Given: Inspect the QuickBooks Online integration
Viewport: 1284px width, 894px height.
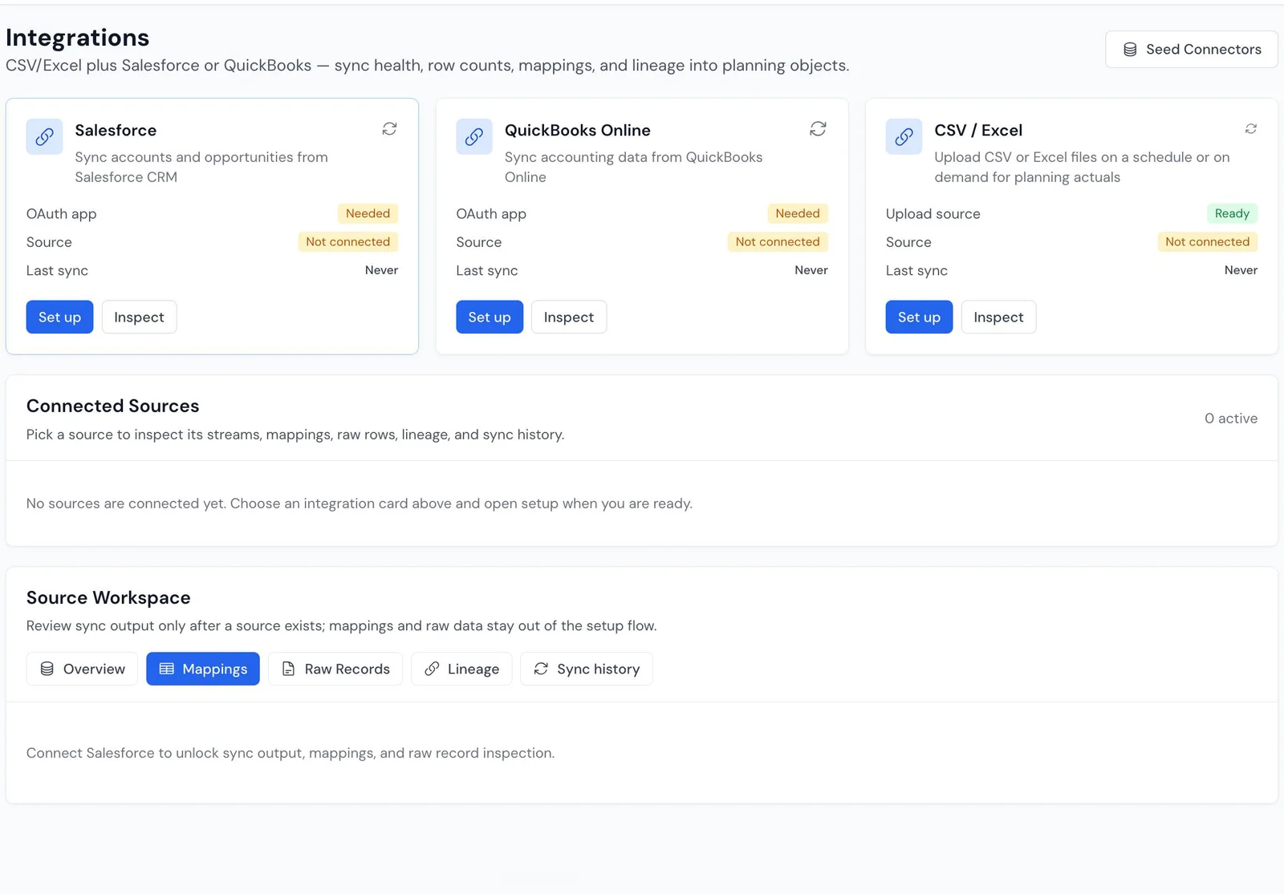Looking at the screenshot, I should coord(569,317).
